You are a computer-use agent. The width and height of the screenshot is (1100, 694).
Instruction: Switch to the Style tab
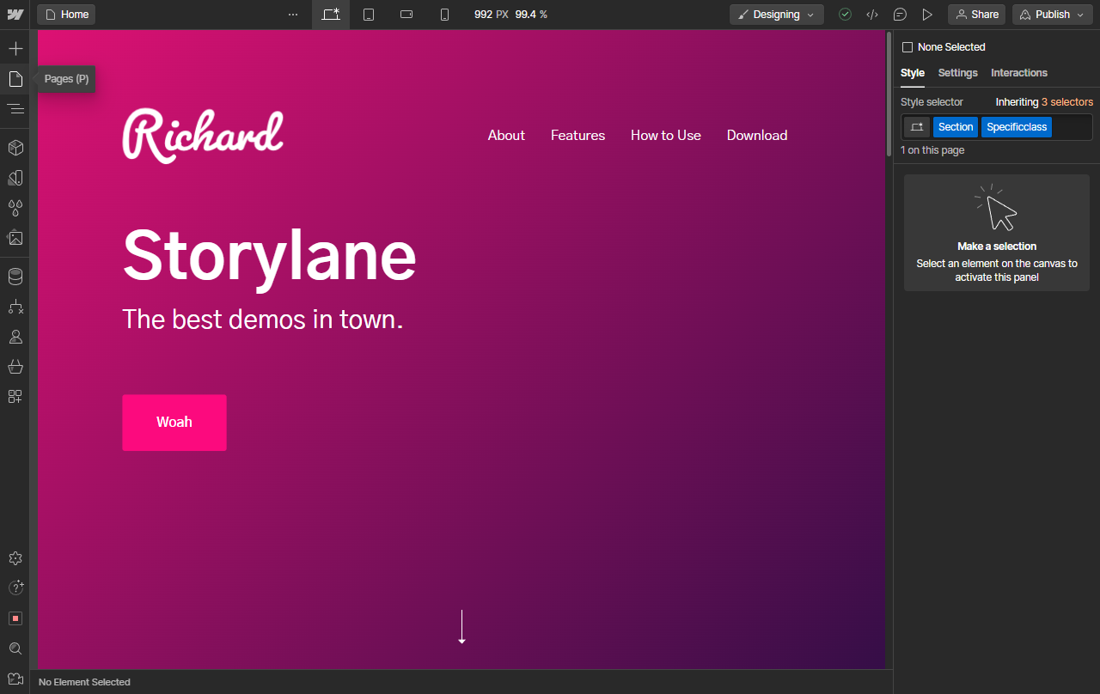click(x=913, y=73)
